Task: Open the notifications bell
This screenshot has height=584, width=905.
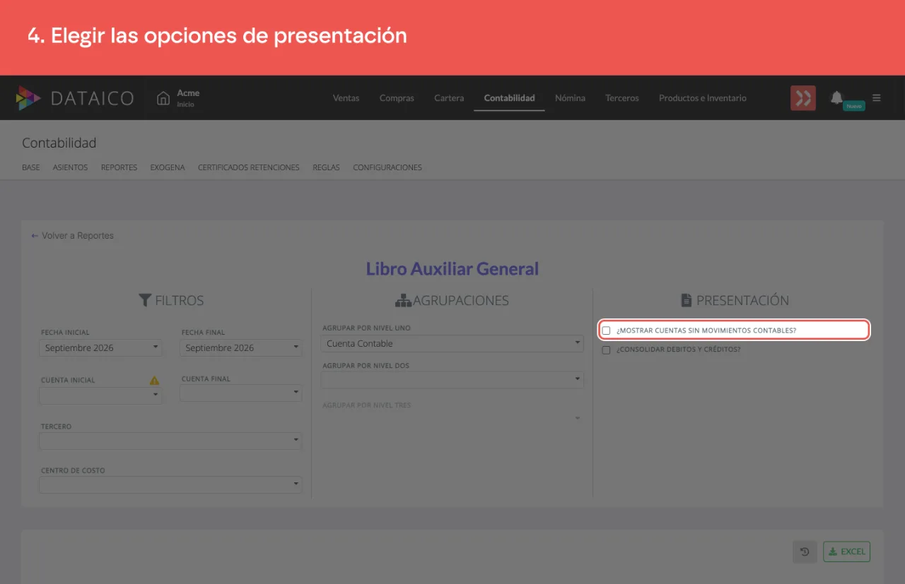Action: click(837, 97)
